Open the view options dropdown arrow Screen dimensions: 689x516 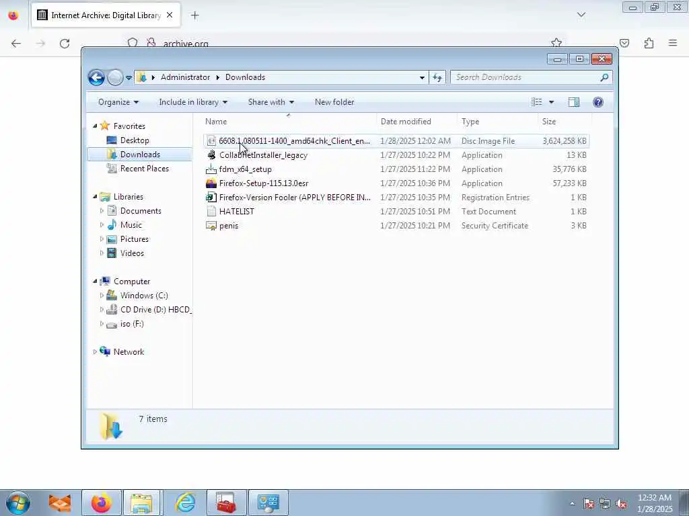click(552, 102)
